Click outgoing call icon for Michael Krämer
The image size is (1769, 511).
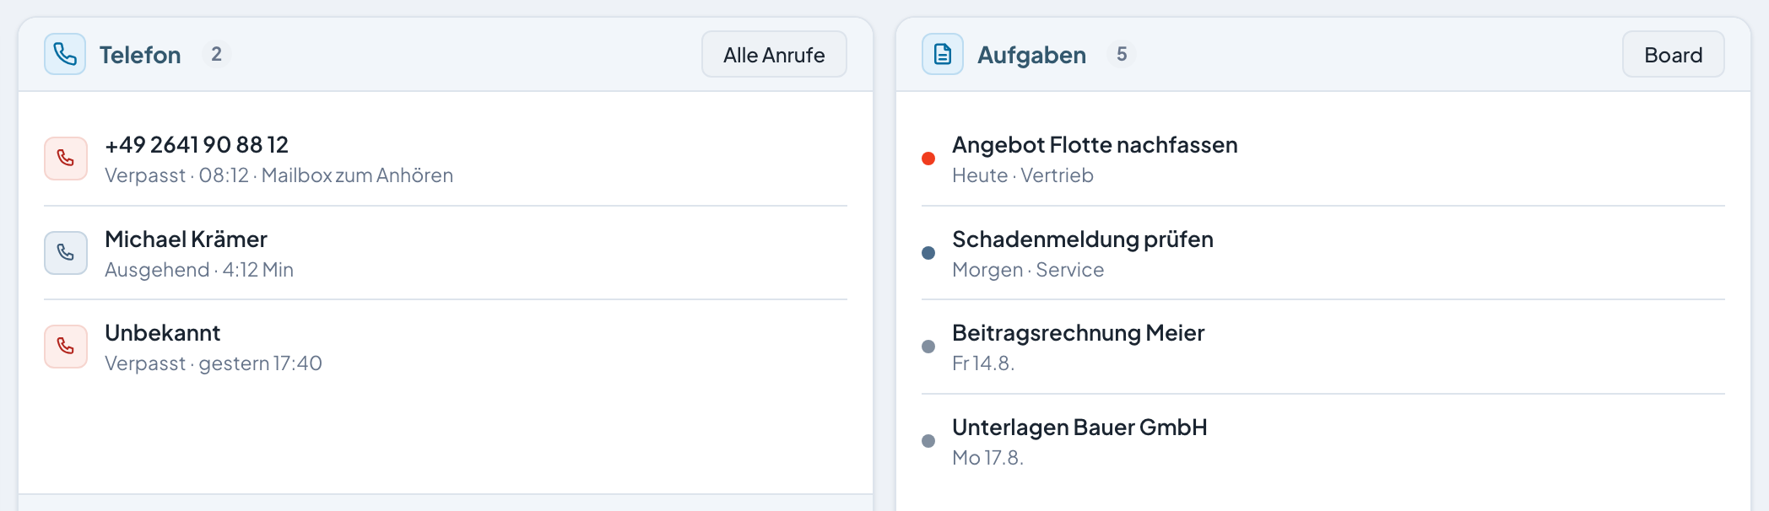(x=66, y=253)
